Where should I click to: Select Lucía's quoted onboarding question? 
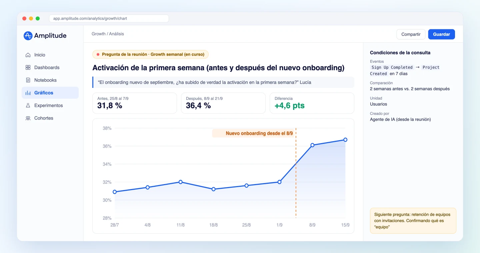223,82
